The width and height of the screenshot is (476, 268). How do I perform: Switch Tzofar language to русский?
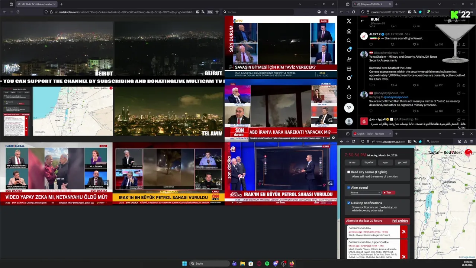[x=402, y=162]
